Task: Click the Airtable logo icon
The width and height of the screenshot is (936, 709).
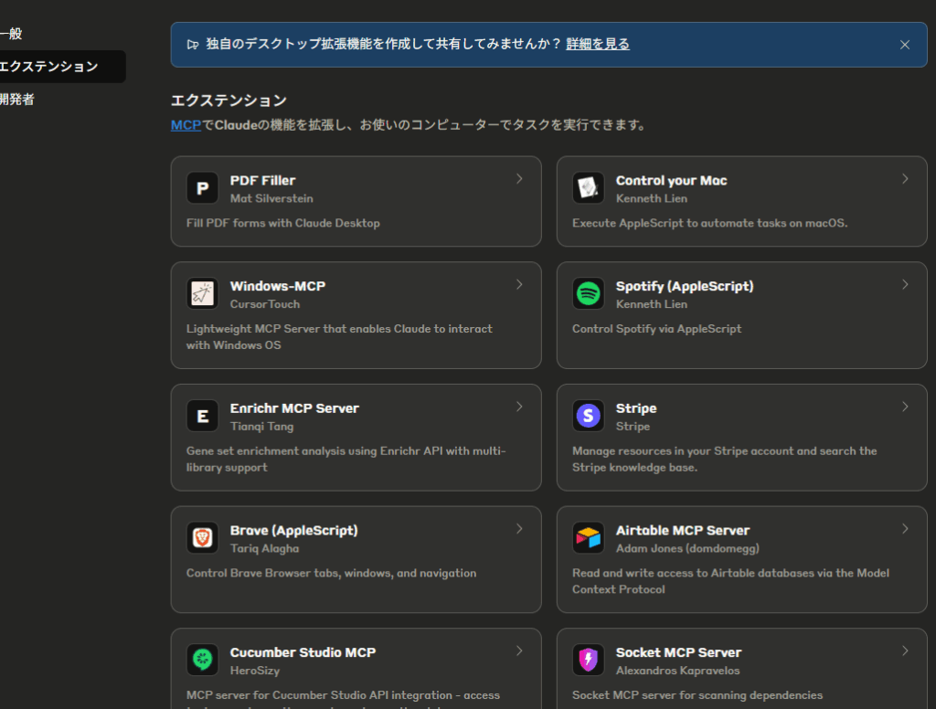Action: (588, 538)
